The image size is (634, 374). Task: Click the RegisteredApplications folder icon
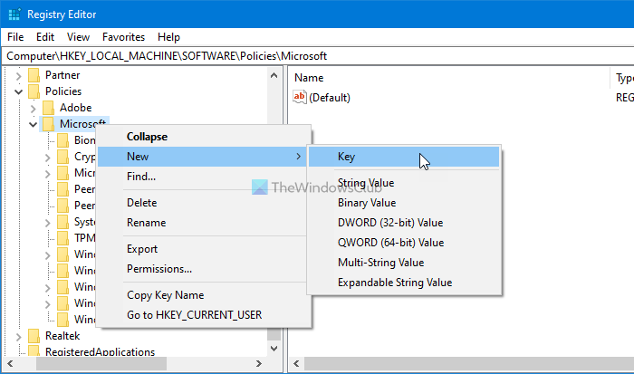[34, 351]
